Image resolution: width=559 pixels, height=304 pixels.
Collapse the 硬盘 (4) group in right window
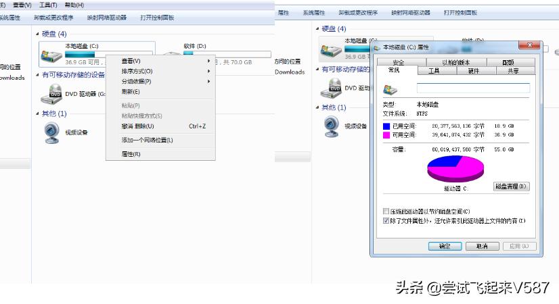pos(317,28)
